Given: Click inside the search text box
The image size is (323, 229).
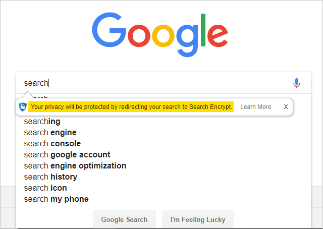Looking at the screenshot, I should point(151,83).
